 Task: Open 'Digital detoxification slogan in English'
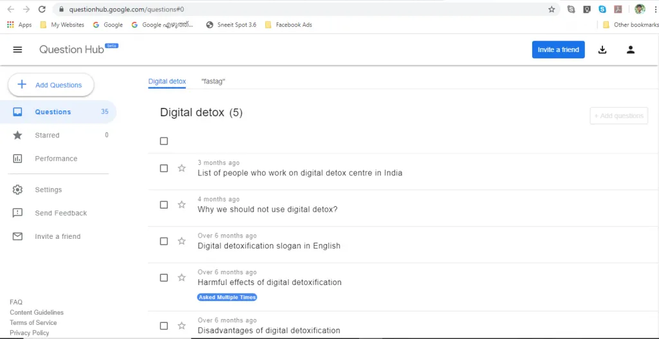tap(269, 246)
